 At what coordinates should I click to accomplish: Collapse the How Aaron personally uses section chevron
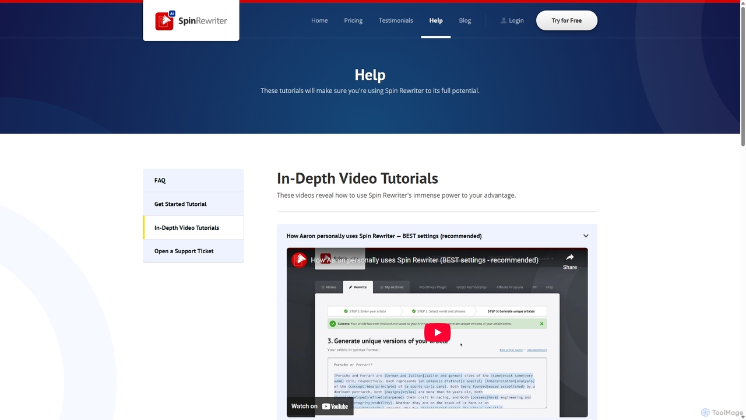[586, 236]
